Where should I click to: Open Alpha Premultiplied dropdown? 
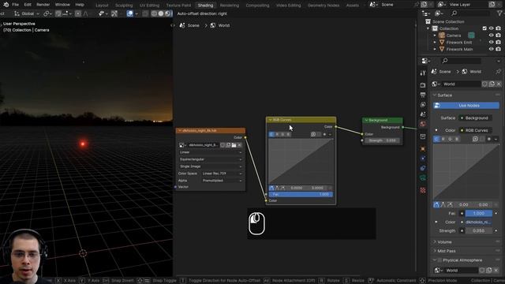[223, 181]
